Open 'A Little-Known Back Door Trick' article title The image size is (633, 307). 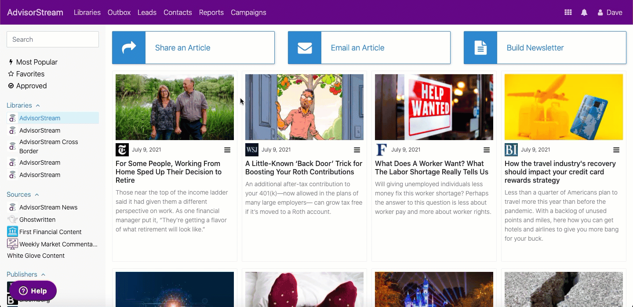pyautogui.click(x=304, y=168)
